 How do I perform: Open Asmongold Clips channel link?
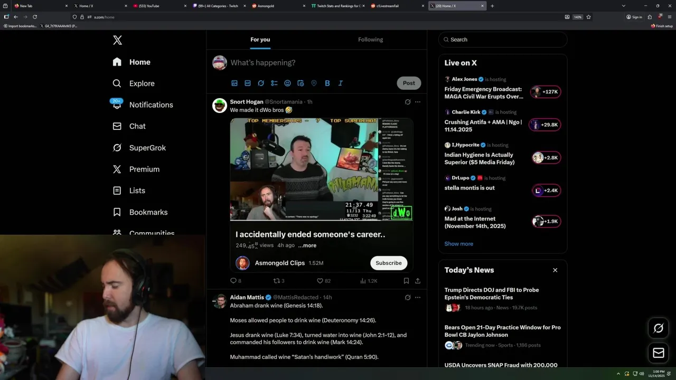click(280, 263)
